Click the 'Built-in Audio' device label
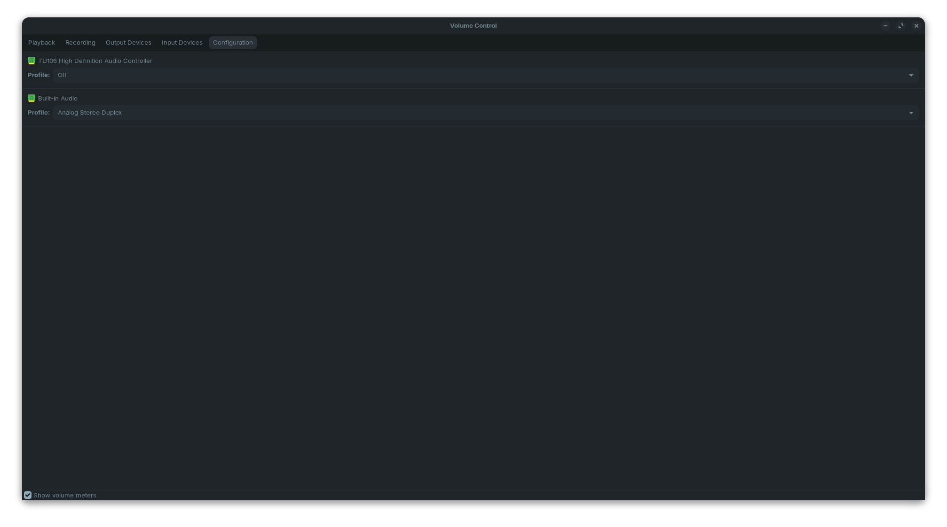Viewport: 947px width, 527px height. (58, 98)
